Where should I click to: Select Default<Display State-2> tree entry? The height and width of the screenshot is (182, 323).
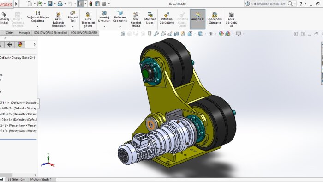click(x=18, y=57)
